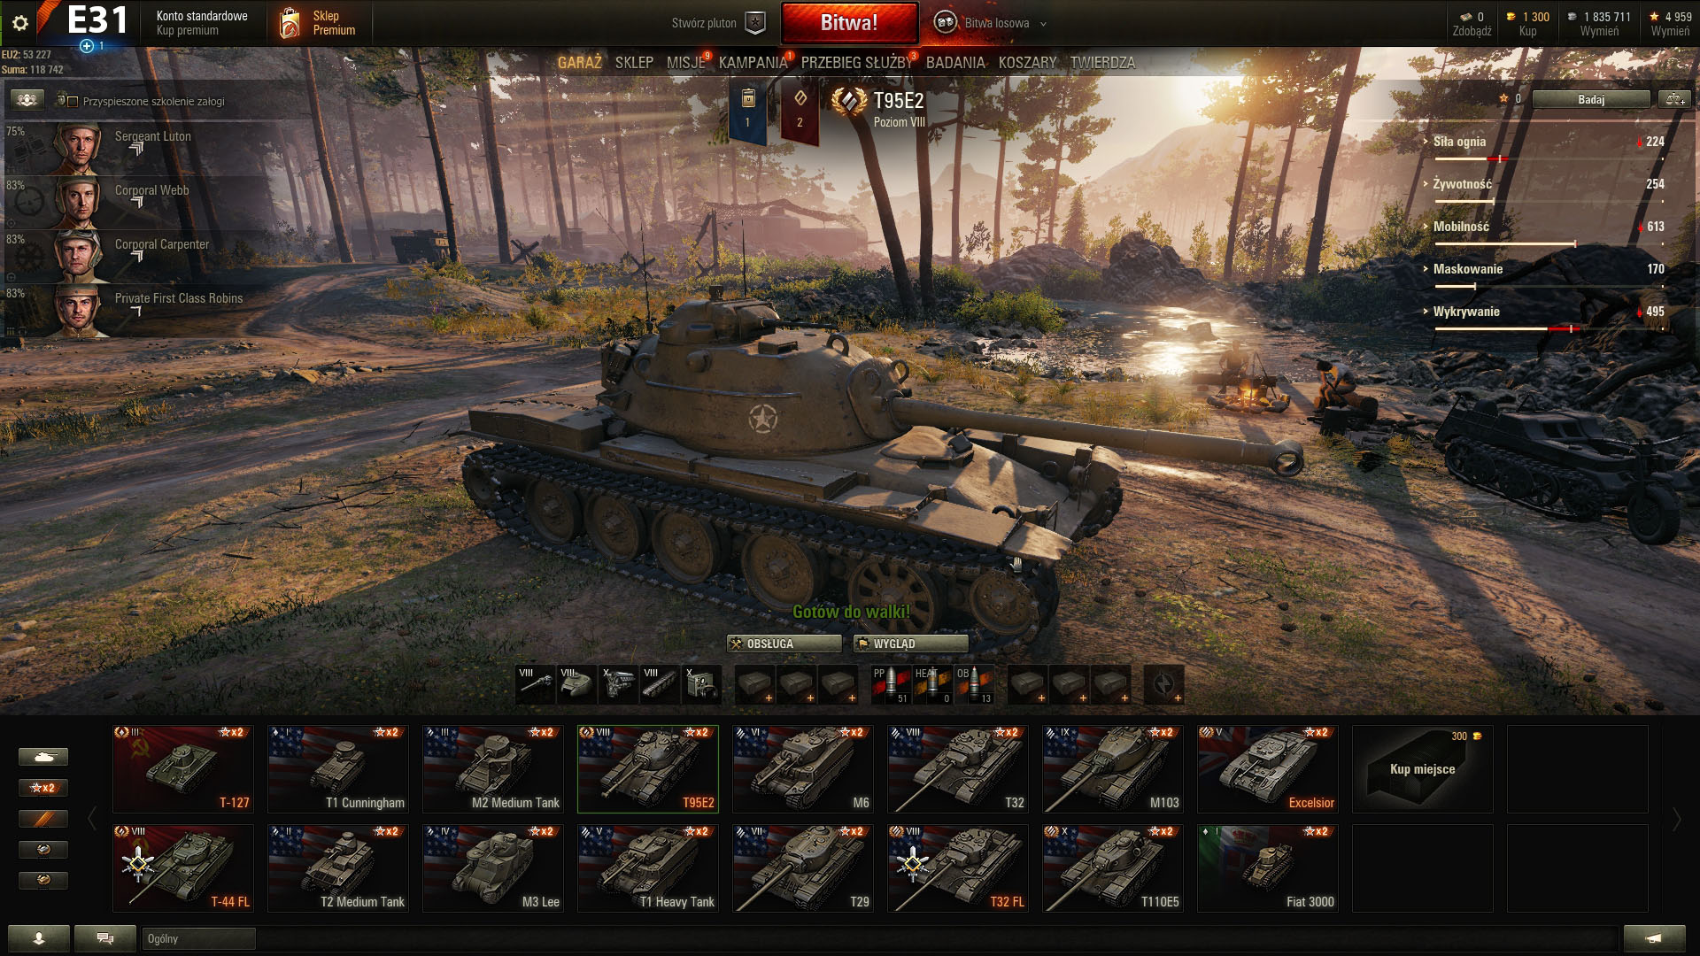This screenshot has width=1700, height=956.
Task: Open the Sklep Premium shopping bag
Action: tap(289, 23)
